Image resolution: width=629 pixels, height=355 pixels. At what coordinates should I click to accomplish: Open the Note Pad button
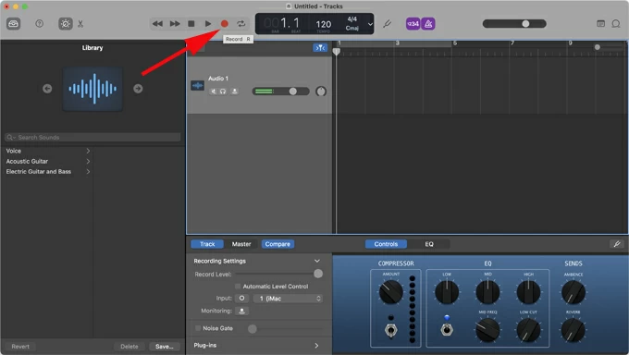coord(600,24)
